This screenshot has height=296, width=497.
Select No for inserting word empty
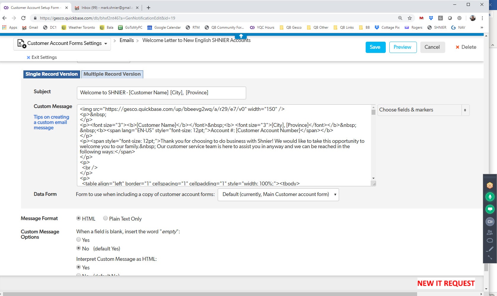78,248
